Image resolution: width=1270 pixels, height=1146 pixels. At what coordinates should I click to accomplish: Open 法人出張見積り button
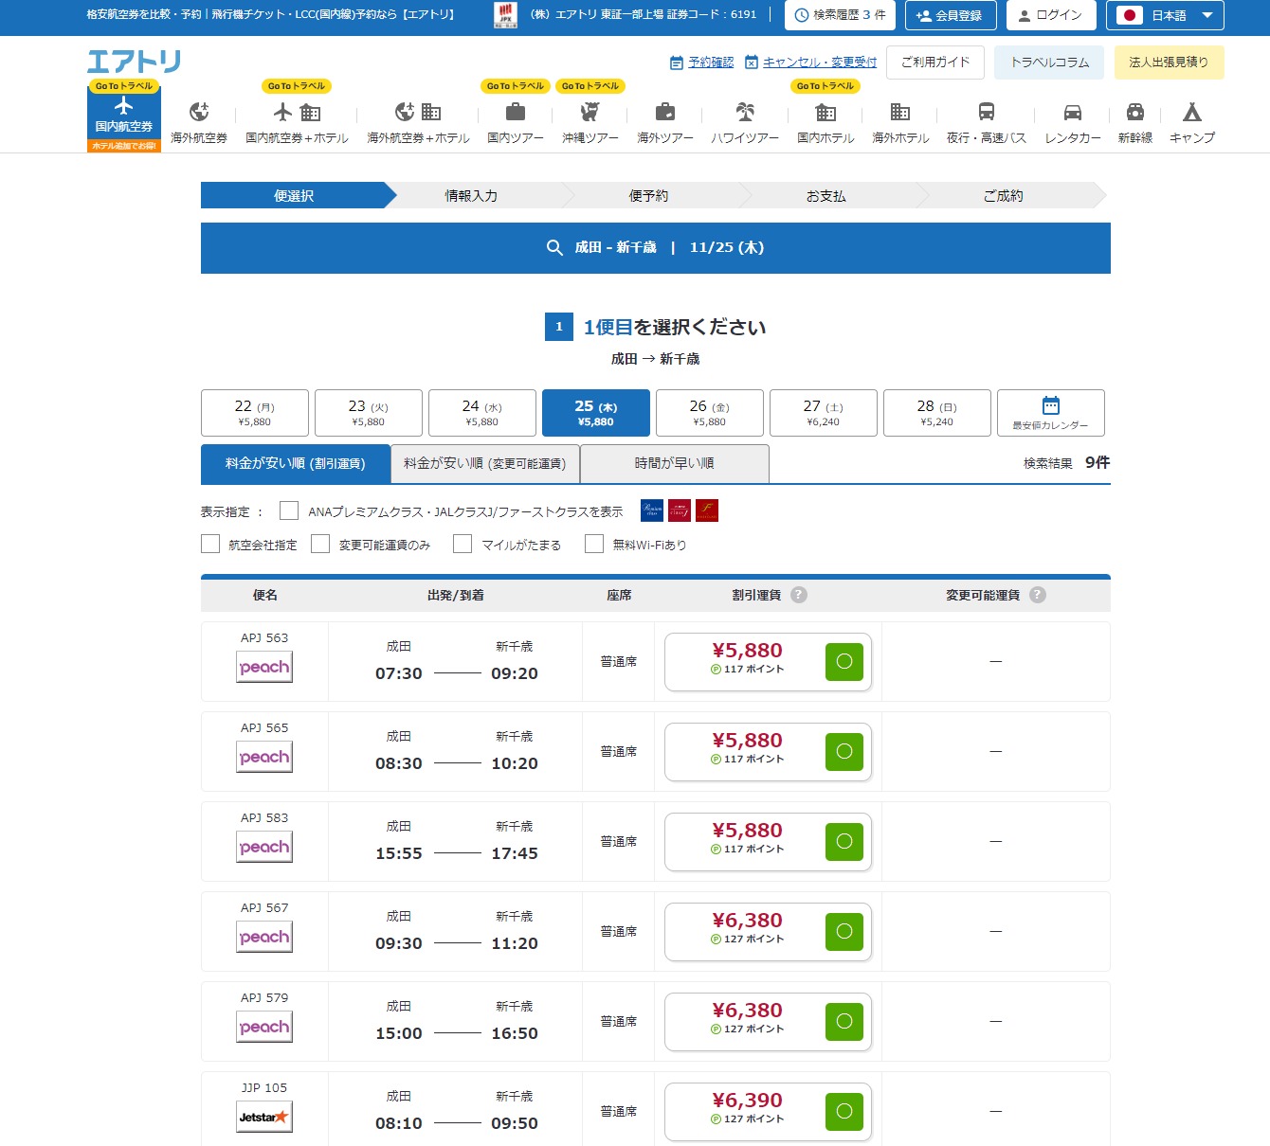coord(1170,63)
